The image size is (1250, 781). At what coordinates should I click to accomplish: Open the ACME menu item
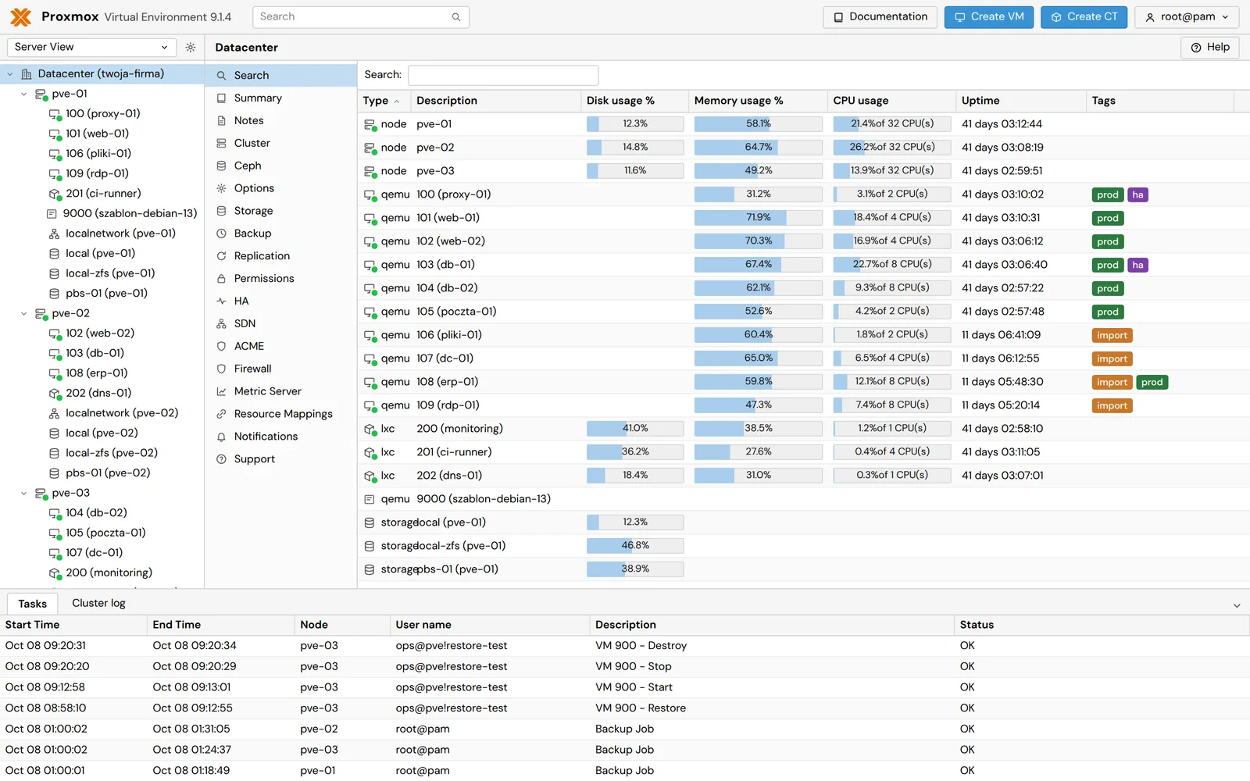280,346
